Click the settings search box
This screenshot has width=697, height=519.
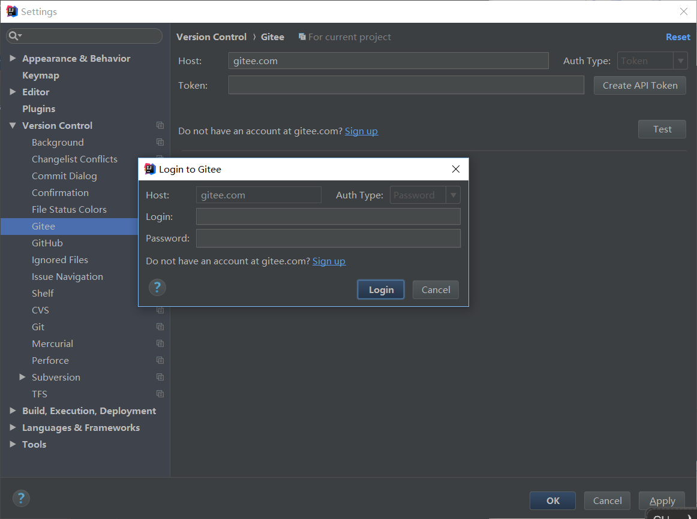tap(84, 36)
